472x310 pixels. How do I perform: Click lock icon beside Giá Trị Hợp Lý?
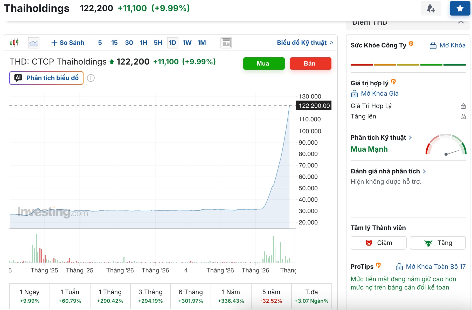[x=463, y=106]
